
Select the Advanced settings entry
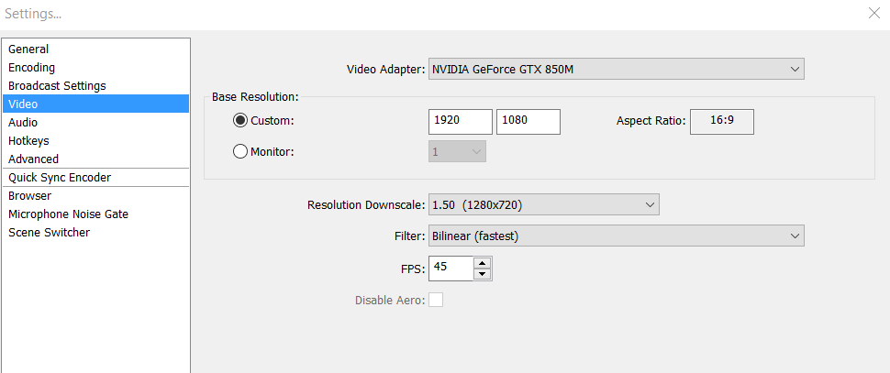(33, 159)
